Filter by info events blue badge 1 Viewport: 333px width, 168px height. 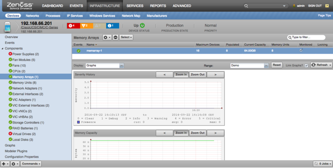[112, 26]
